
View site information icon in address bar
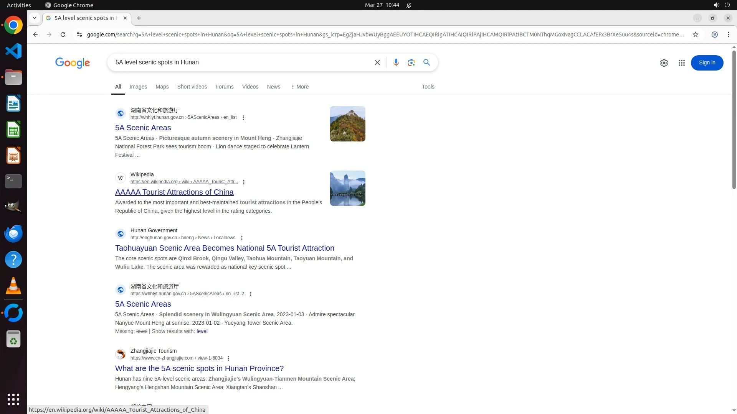click(x=79, y=34)
